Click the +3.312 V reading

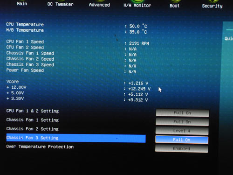tap(138, 100)
